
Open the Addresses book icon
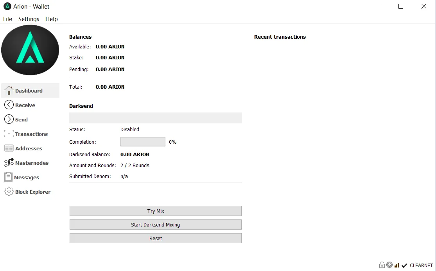coord(9,148)
